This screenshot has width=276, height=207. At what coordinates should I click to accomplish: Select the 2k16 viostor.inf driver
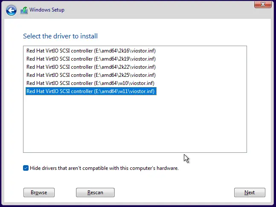click(x=91, y=51)
